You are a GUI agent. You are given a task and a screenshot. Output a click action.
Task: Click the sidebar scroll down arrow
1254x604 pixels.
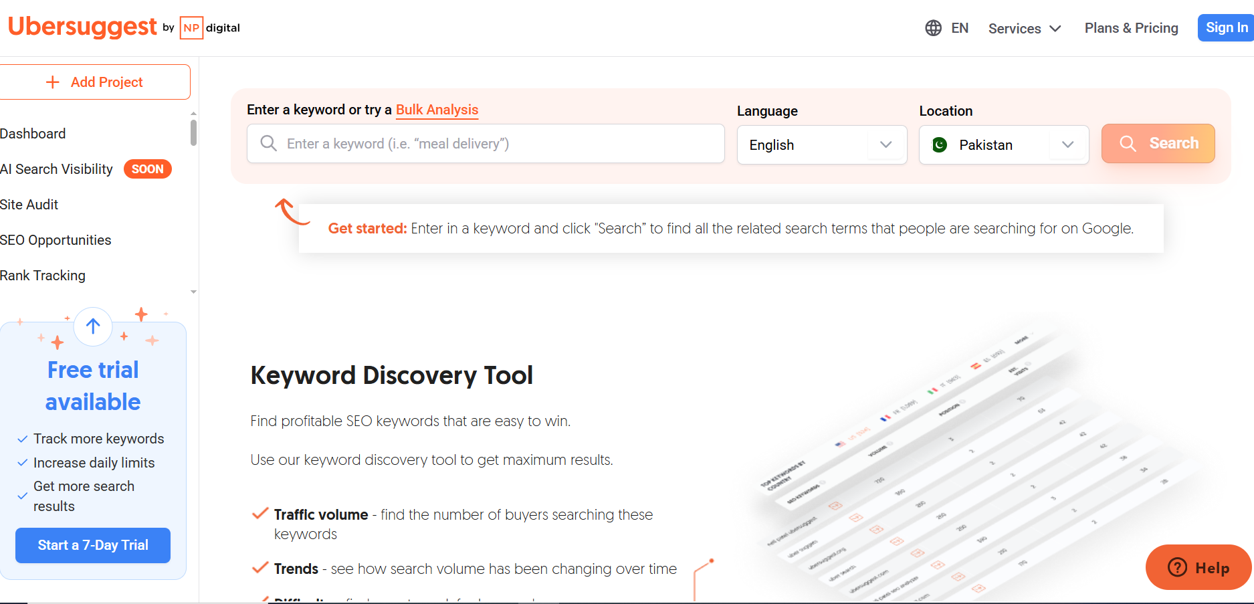[x=193, y=292]
